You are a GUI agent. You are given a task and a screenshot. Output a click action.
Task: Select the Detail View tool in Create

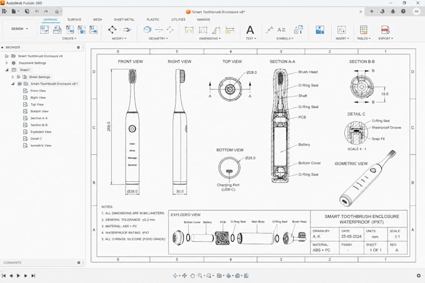81,29
